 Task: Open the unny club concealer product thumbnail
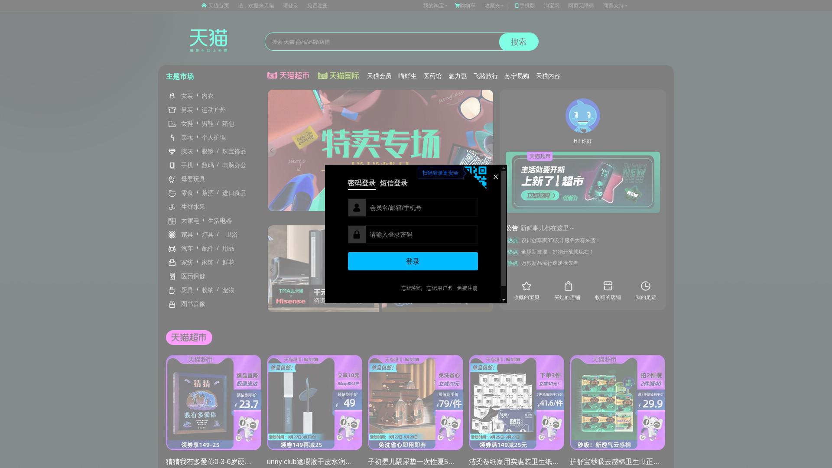click(x=315, y=403)
